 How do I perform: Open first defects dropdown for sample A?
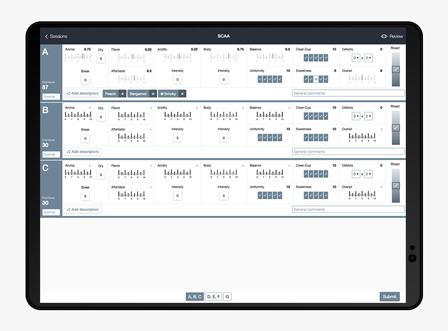(x=356, y=58)
